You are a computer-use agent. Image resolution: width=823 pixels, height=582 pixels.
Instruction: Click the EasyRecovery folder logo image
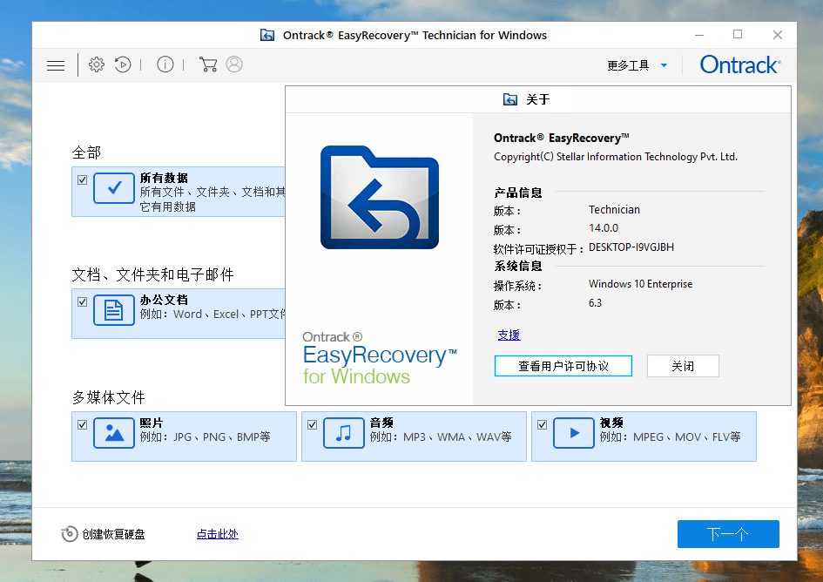tap(380, 198)
